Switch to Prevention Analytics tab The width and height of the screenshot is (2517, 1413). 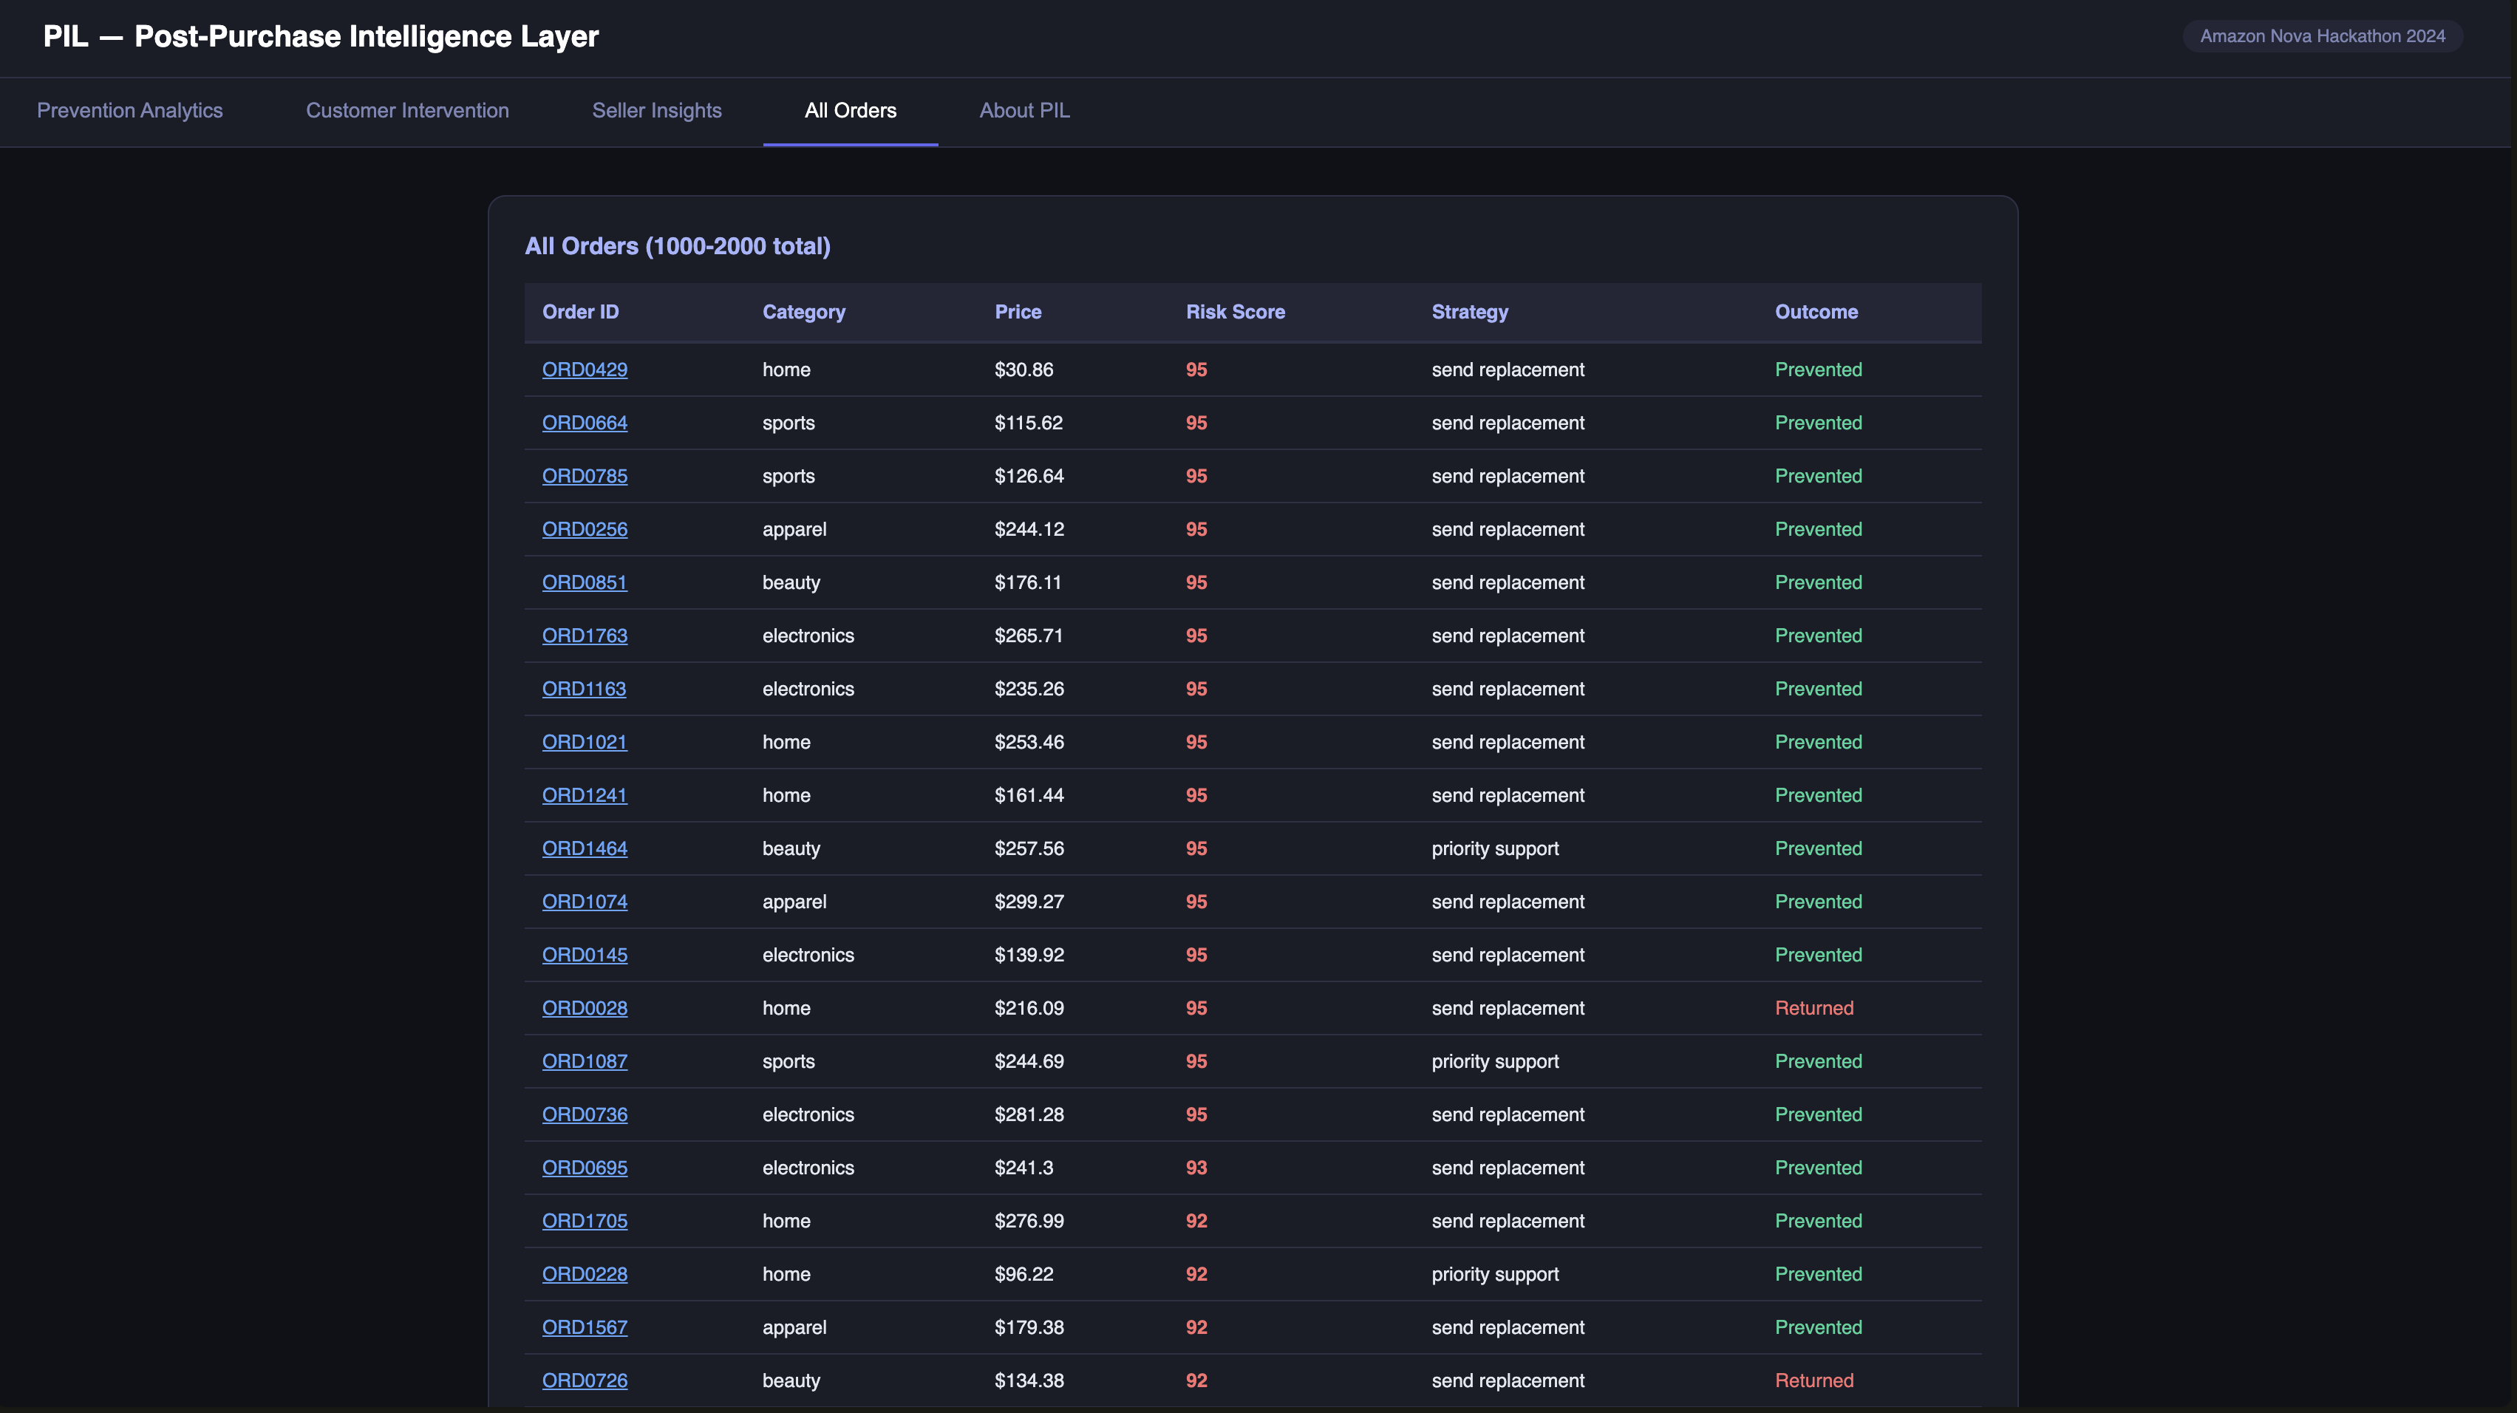point(130,110)
